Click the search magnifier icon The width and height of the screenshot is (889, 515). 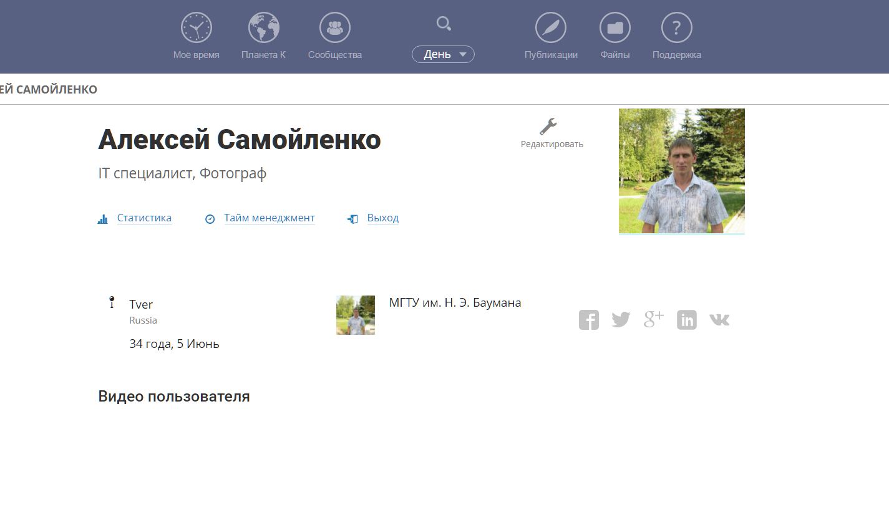[x=444, y=24]
